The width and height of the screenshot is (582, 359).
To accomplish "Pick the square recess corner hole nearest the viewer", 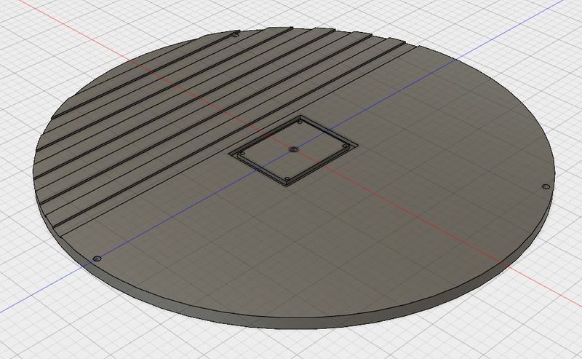I will coord(287,179).
